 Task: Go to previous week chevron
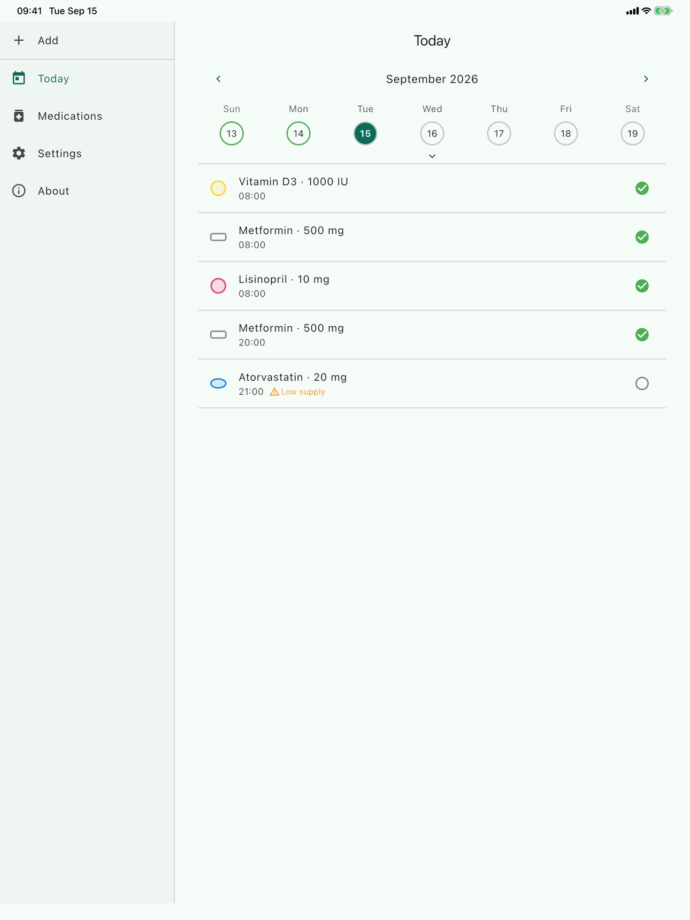[x=218, y=79]
